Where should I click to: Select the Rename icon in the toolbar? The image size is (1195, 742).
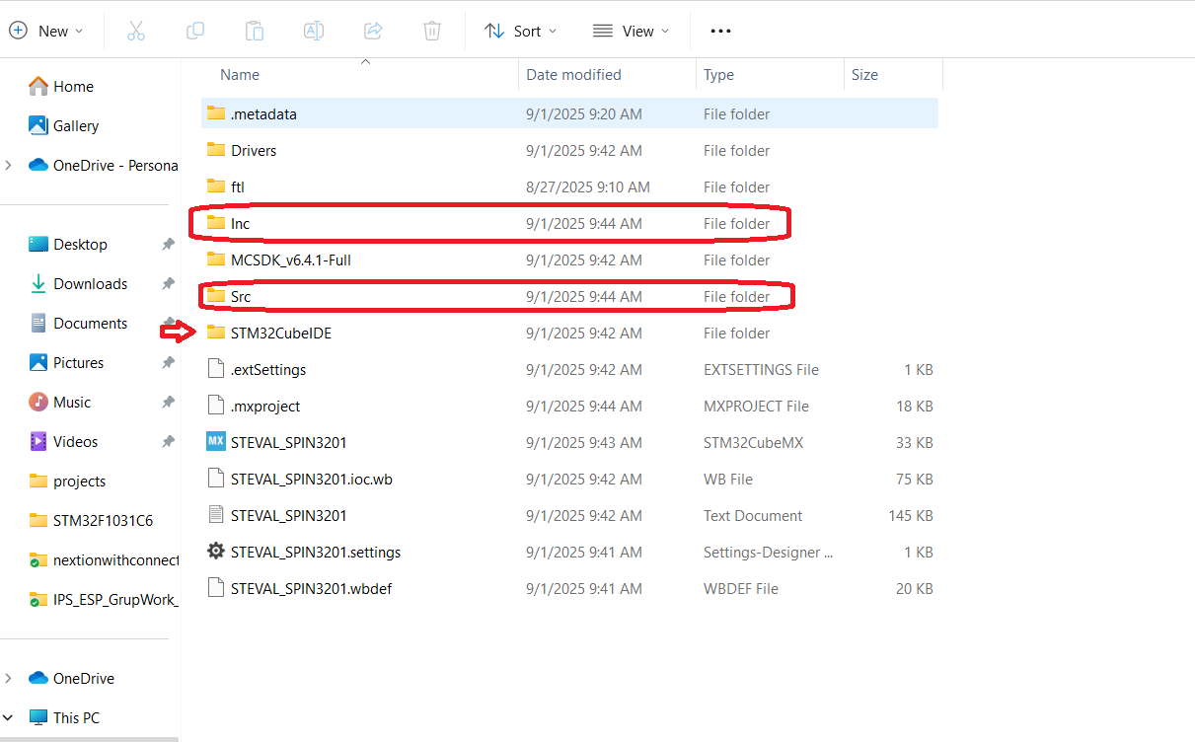(x=313, y=31)
